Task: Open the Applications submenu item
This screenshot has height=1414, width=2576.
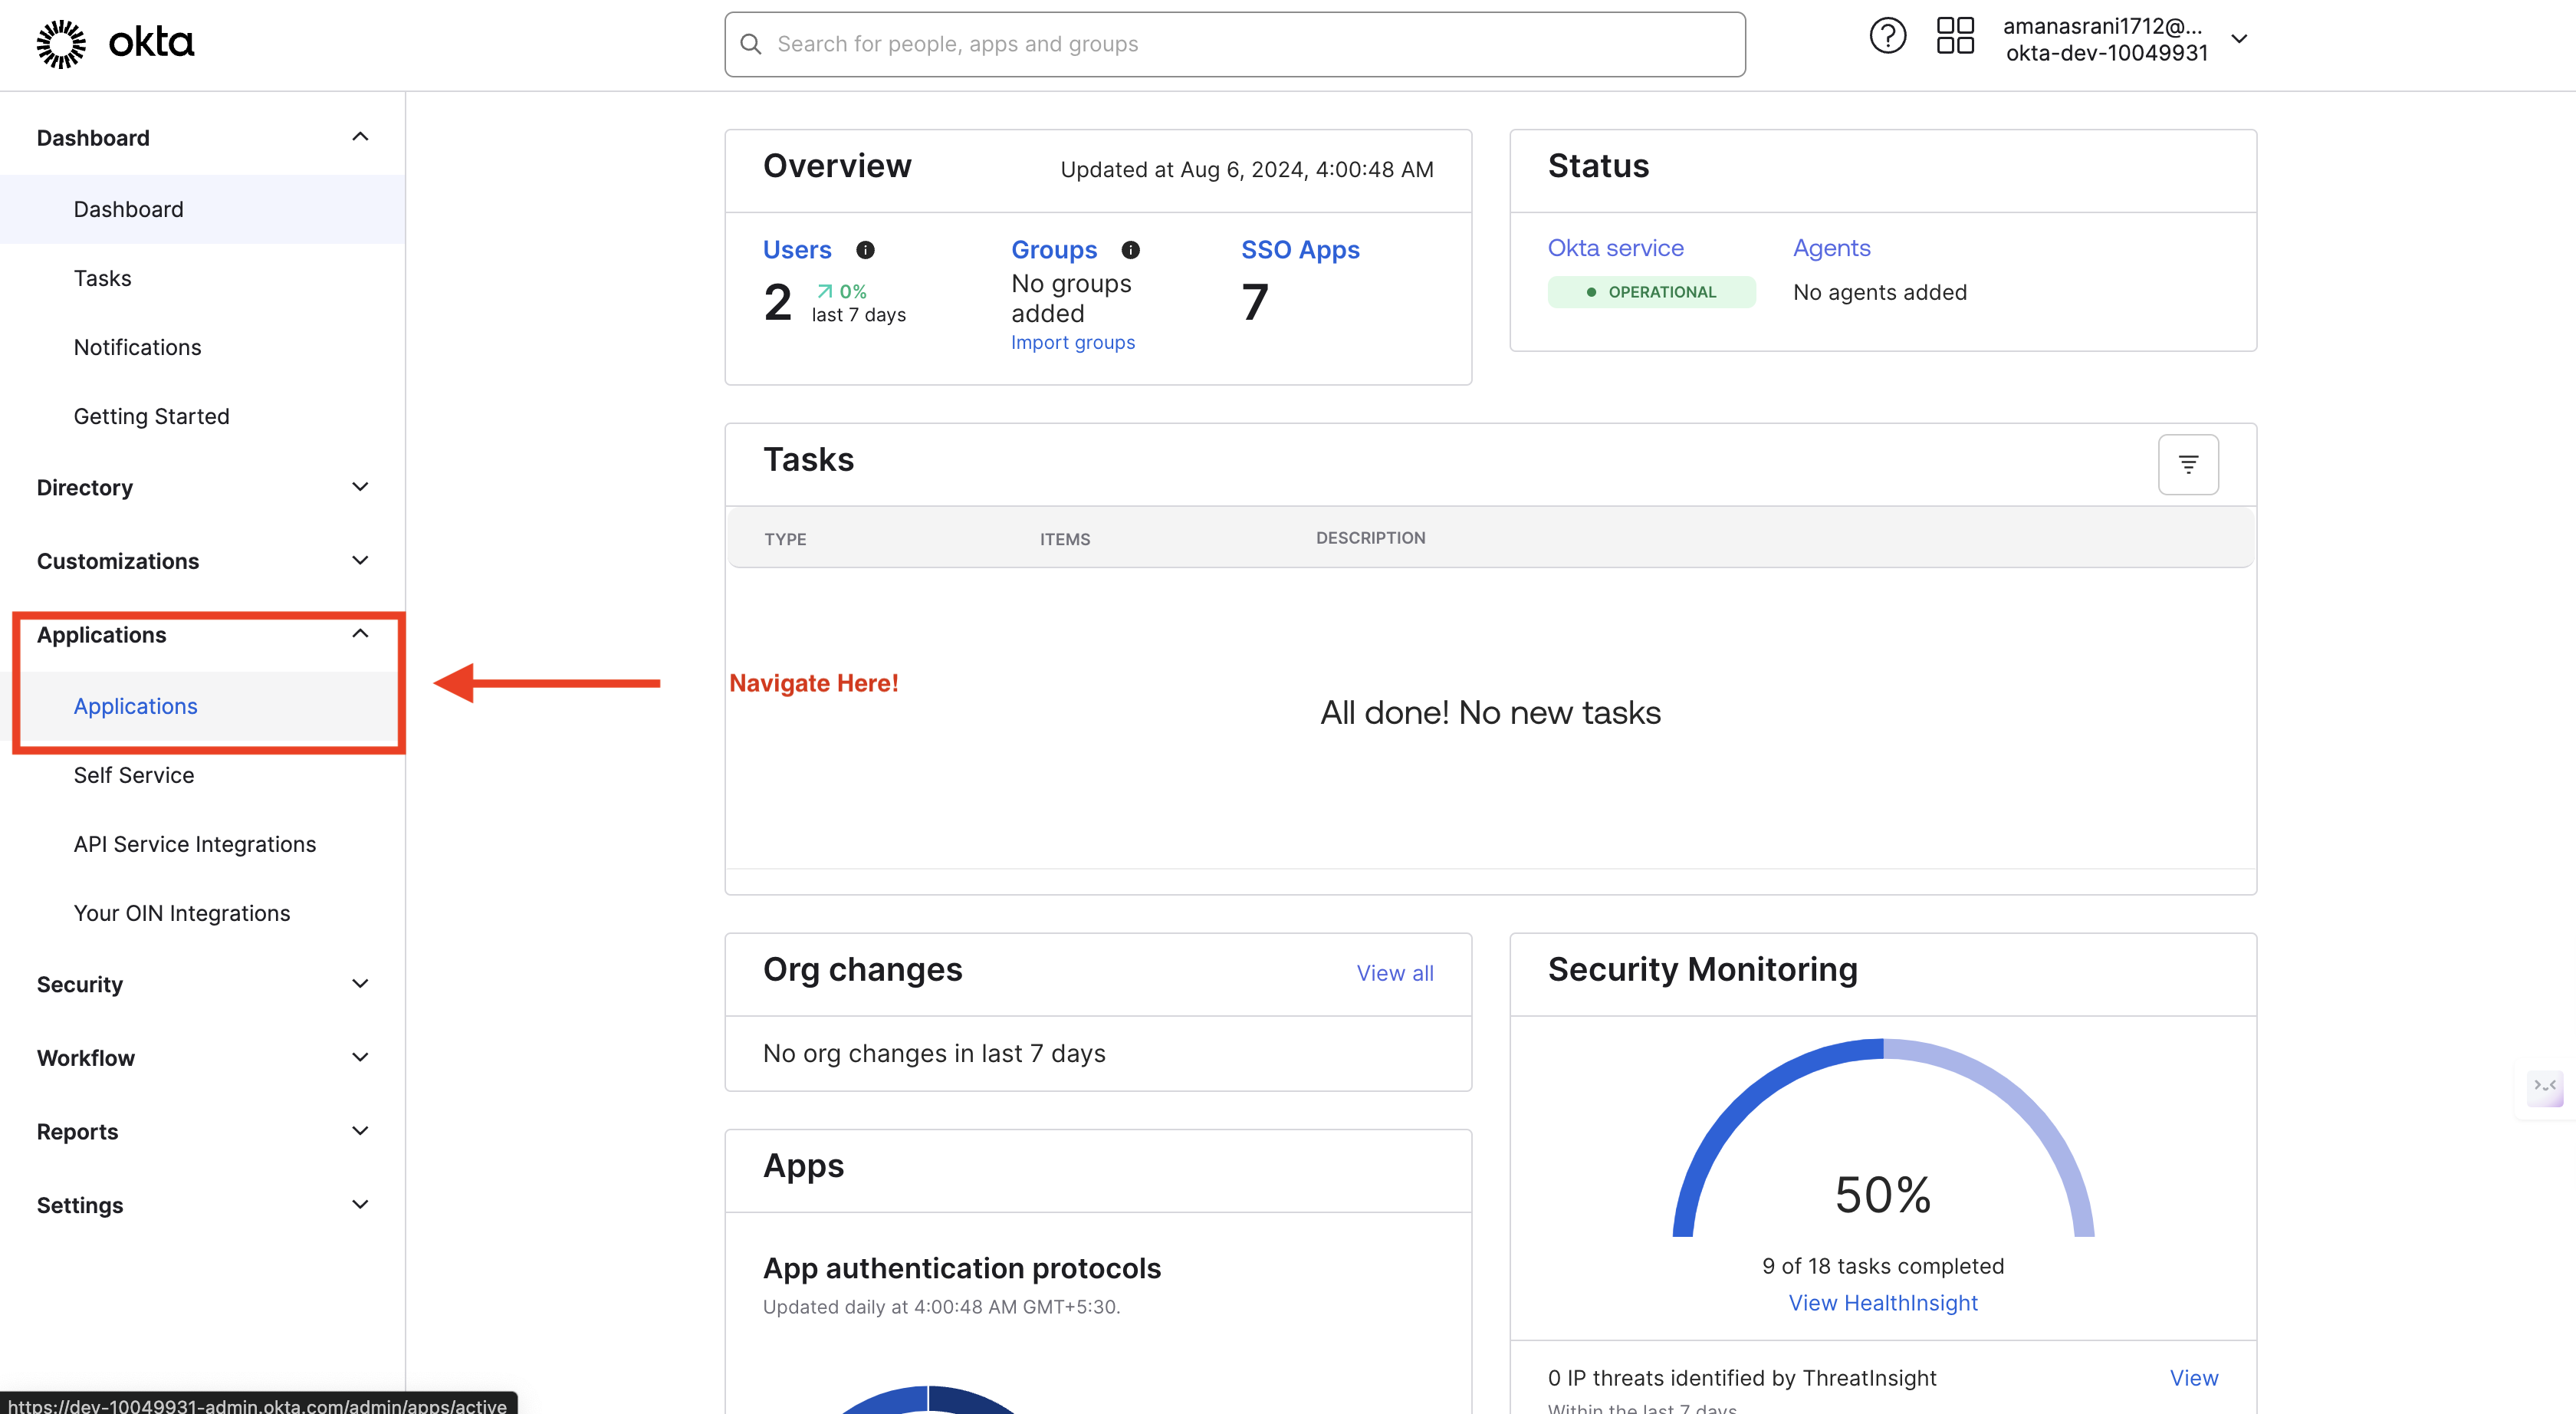Action: click(x=136, y=706)
